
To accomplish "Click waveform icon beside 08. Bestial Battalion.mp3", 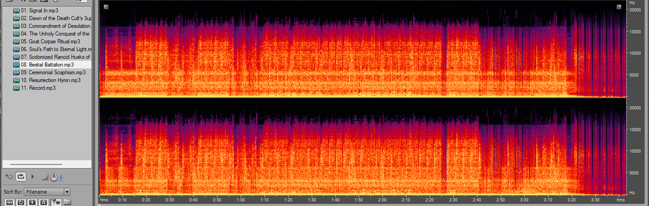I will point(16,65).
